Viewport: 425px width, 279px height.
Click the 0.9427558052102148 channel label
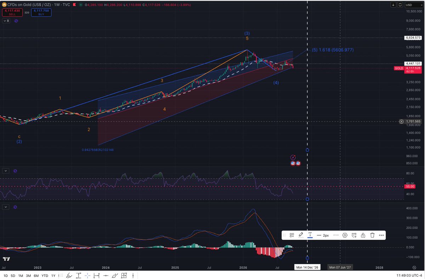click(x=98, y=150)
